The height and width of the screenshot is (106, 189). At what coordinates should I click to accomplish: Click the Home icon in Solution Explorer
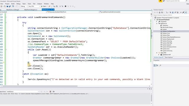tap(159, 12)
